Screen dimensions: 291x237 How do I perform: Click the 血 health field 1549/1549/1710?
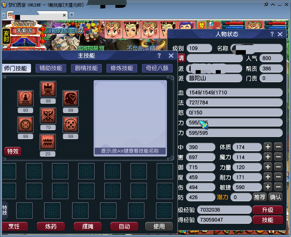[234, 92]
